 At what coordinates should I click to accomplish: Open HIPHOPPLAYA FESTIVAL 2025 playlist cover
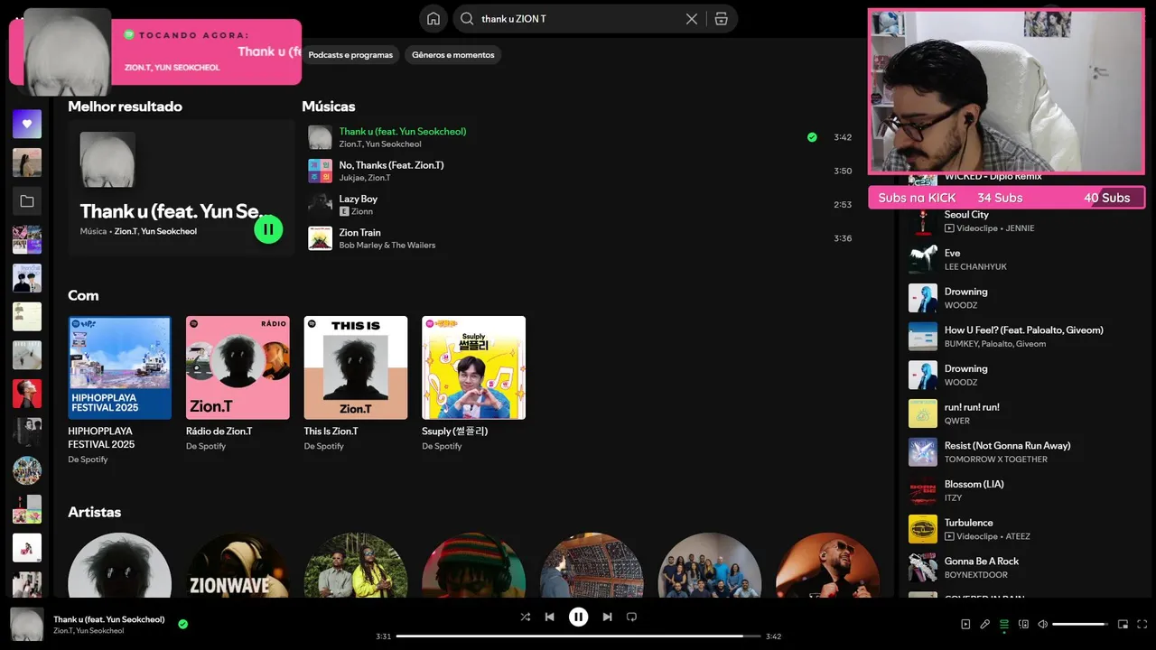click(x=119, y=367)
